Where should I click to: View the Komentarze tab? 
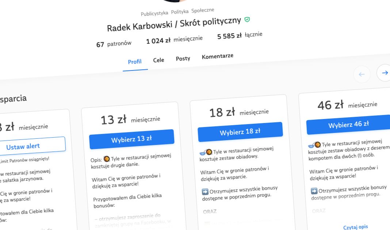coord(217,56)
